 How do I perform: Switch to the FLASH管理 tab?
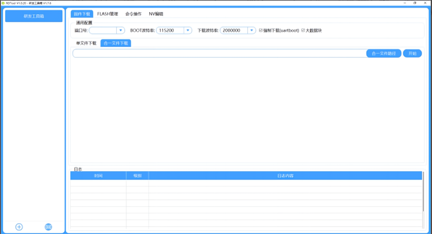[x=108, y=14]
